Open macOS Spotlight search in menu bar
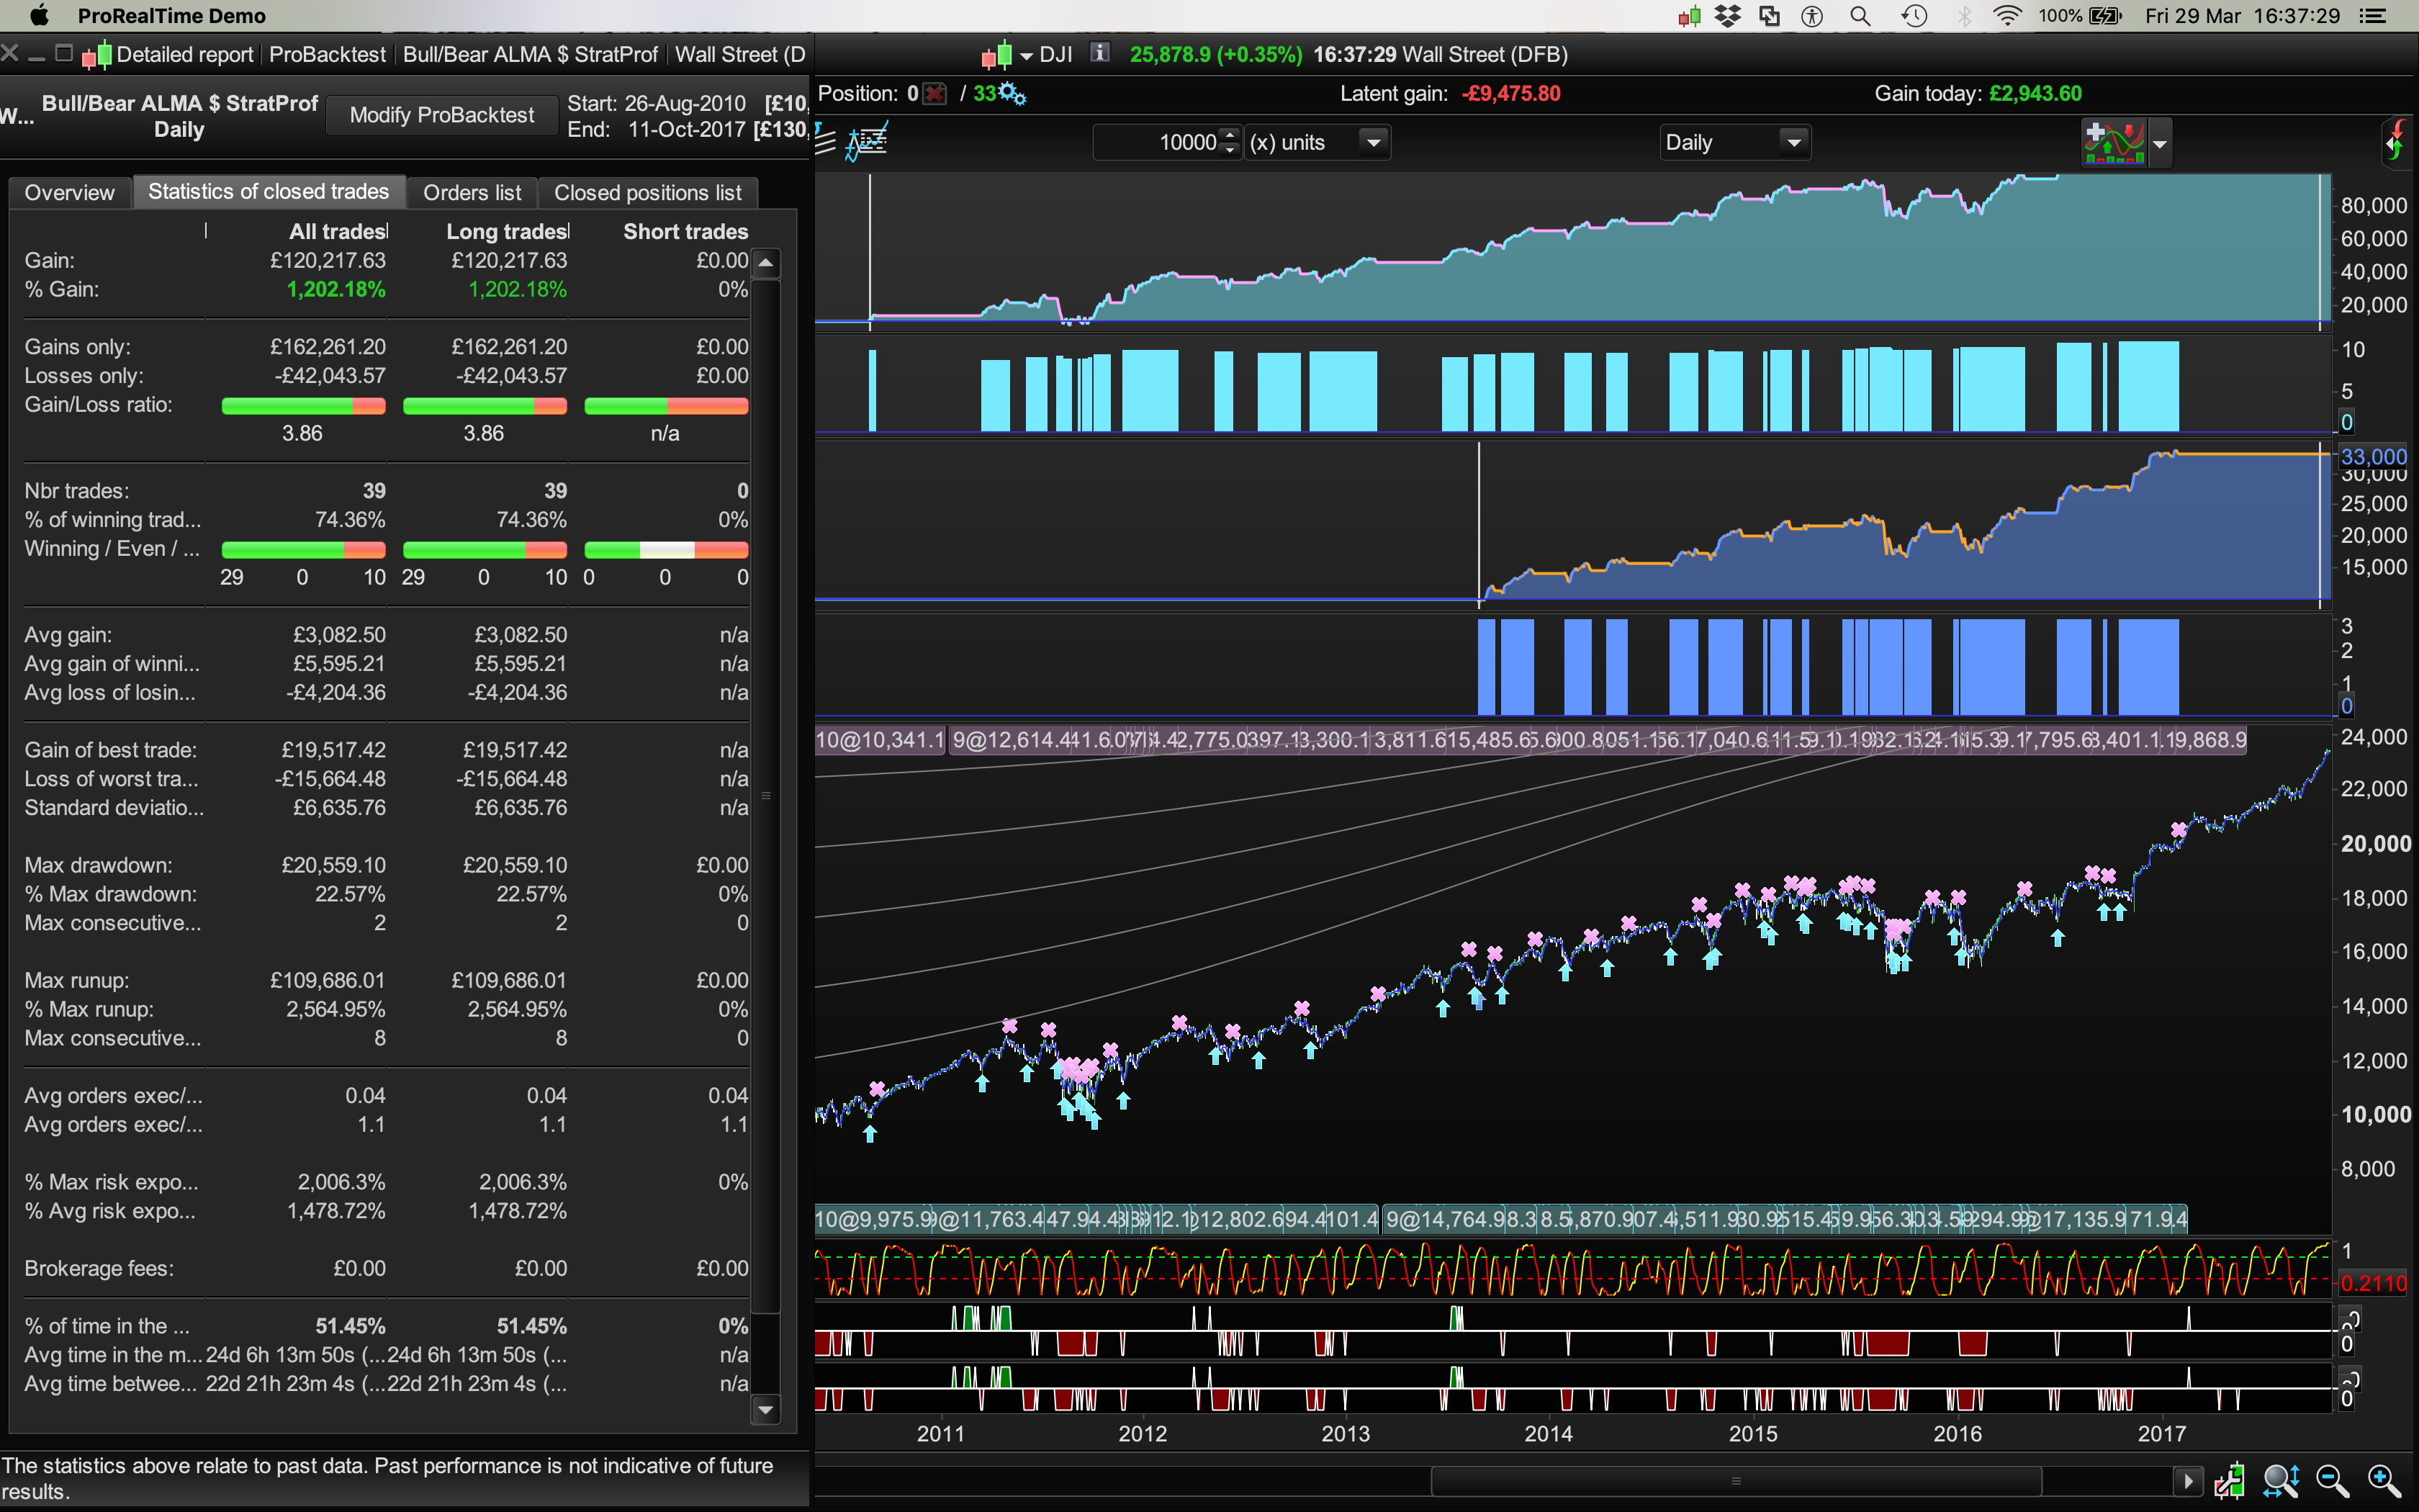2419x1512 pixels. [1859, 16]
